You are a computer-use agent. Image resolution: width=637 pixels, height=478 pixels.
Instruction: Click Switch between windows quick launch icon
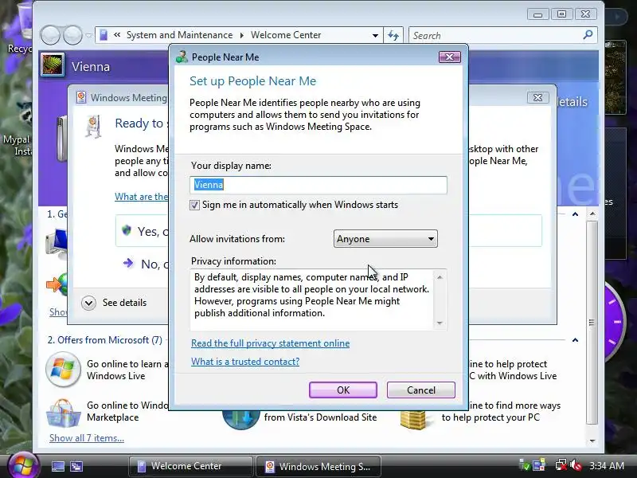click(76, 466)
